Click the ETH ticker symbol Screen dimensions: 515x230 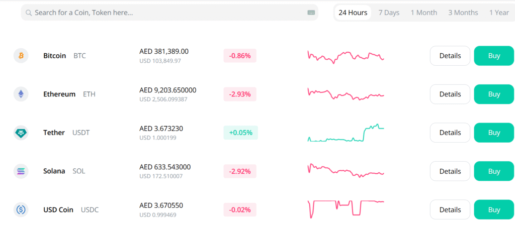(x=89, y=94)
